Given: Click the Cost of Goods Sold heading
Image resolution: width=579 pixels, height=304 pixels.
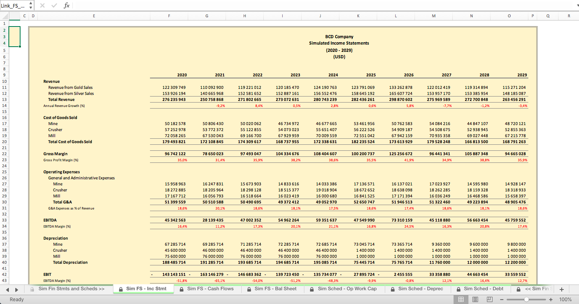Looking at the screenshot, I should click(x=60, y=117).
